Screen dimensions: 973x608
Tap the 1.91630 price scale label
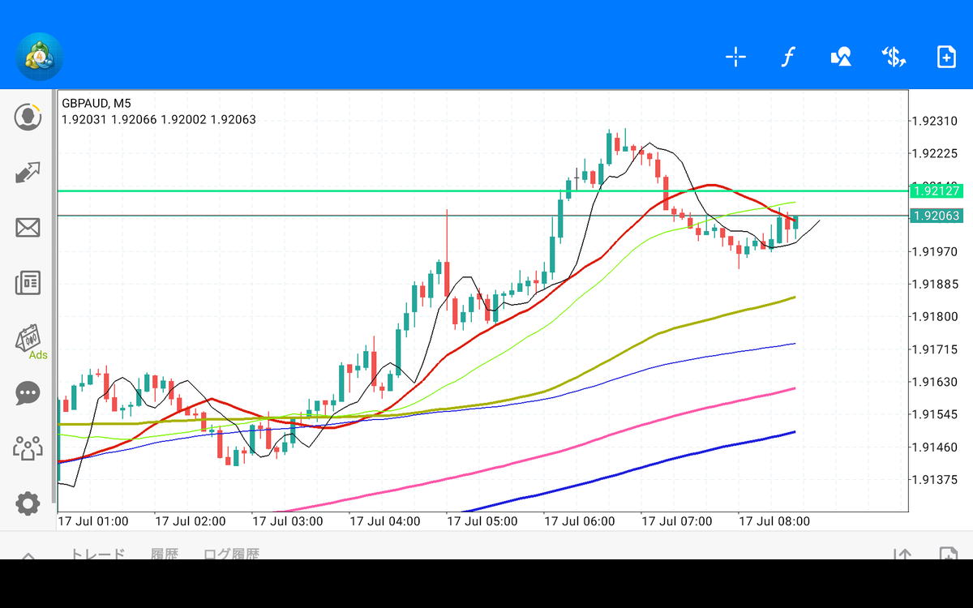(x=935, y=381)
